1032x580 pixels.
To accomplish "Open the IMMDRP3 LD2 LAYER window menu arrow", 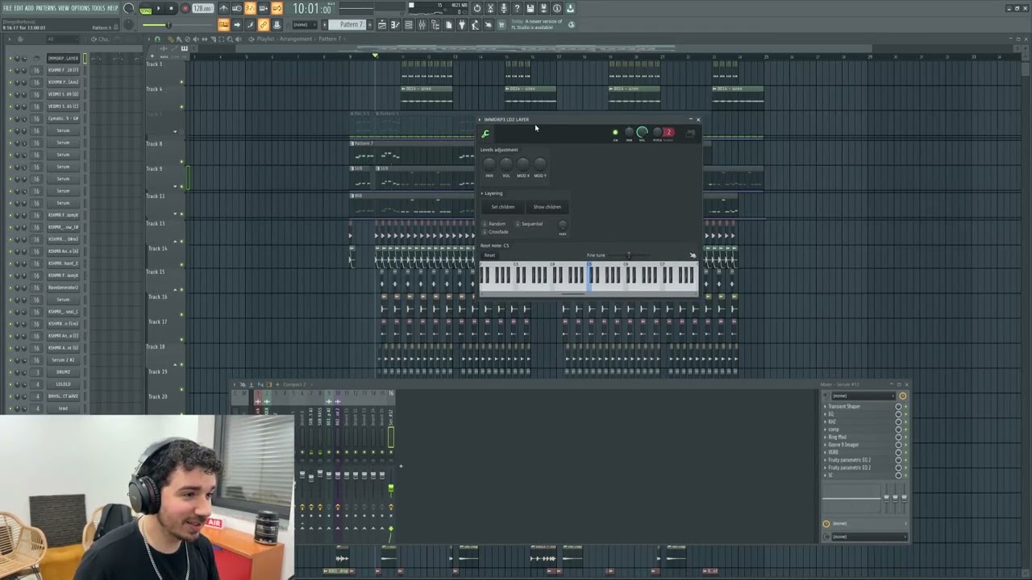I will [x=480, y=119].
